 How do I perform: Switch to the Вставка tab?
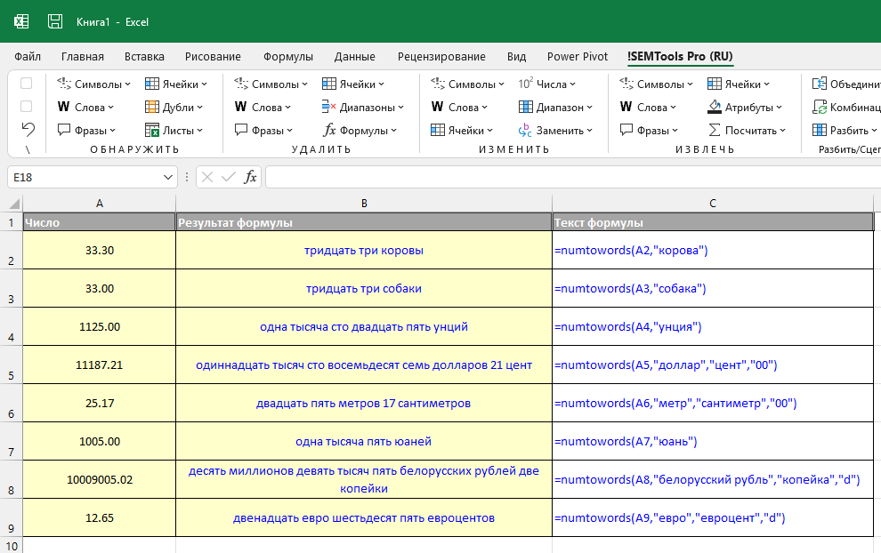tap(144, 57)
